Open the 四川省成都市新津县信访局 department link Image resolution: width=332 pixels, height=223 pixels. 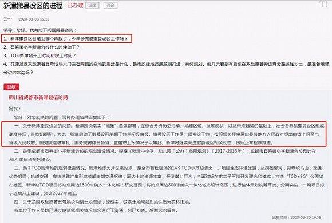tap(38, 98)
